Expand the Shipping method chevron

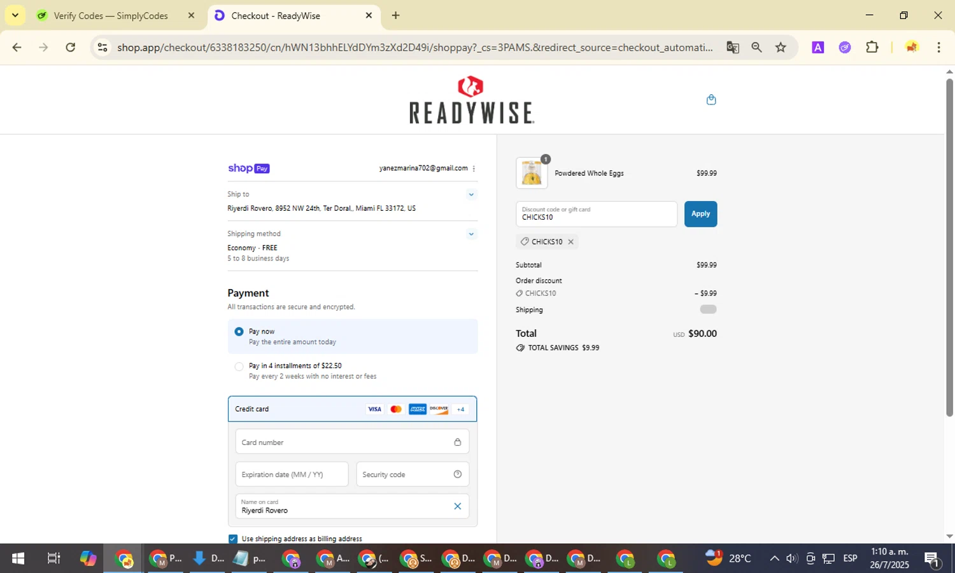471,234
